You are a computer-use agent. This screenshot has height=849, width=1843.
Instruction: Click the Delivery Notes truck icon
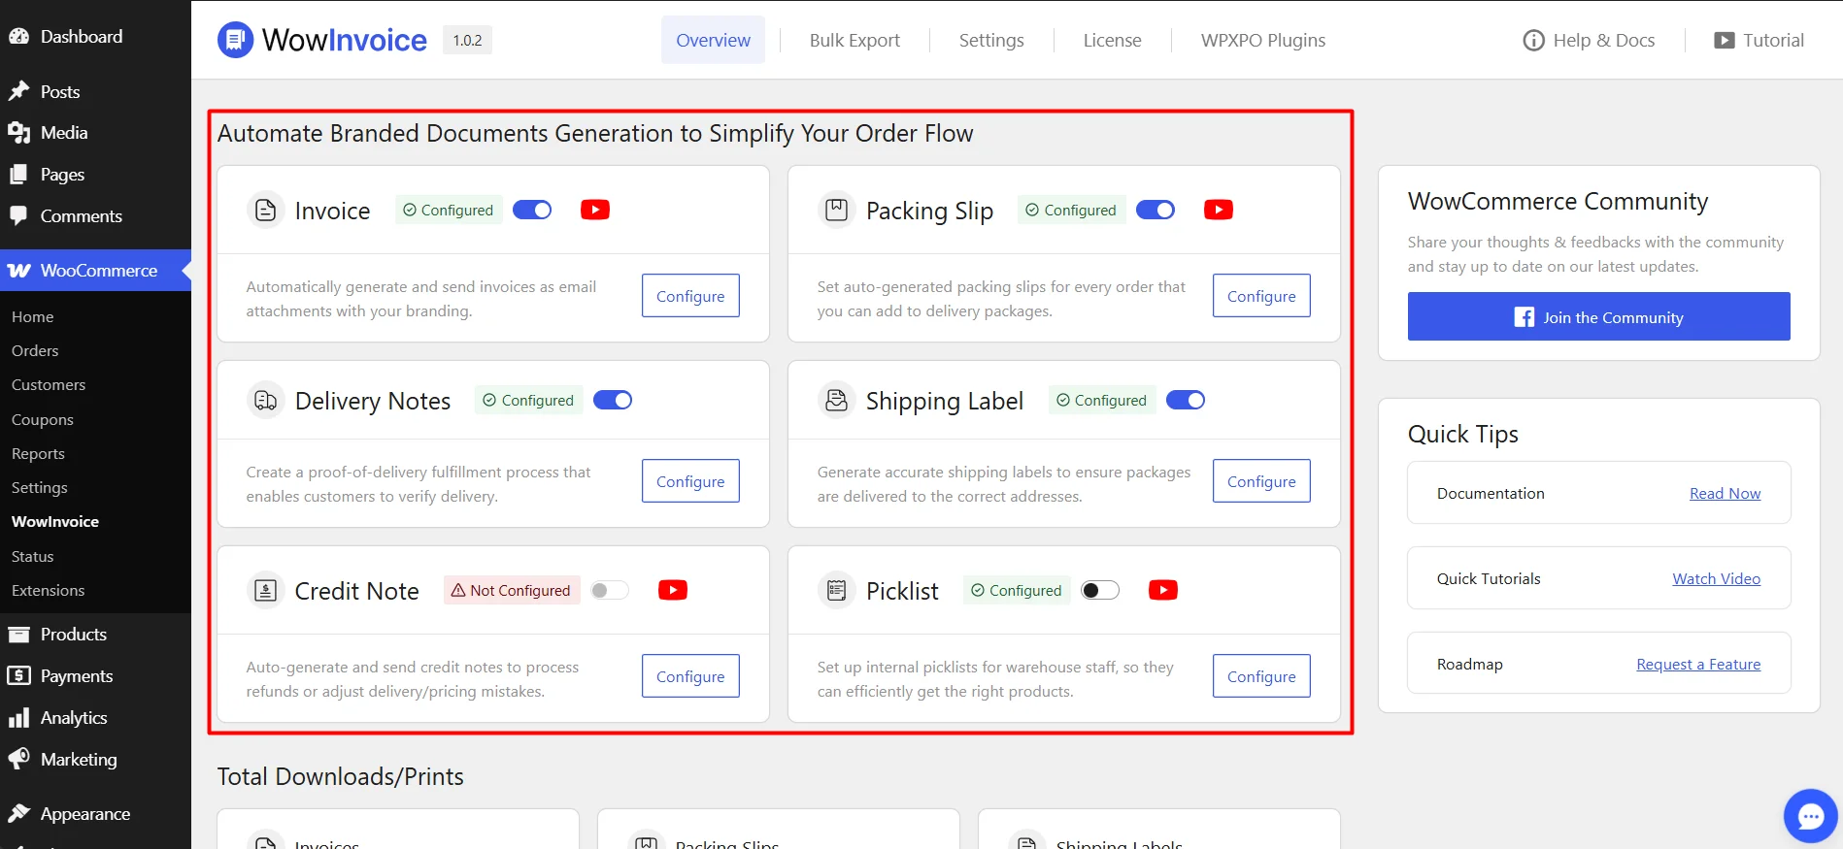(265, 400)
